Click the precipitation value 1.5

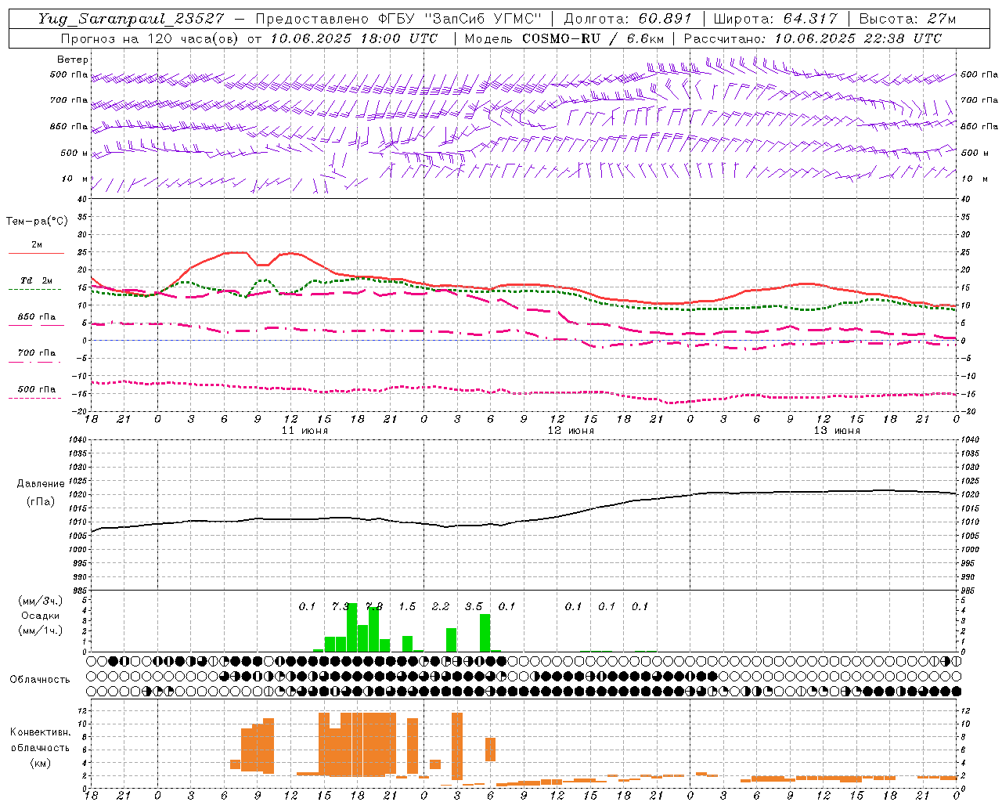pyautogui.click(x=407, y=606)
